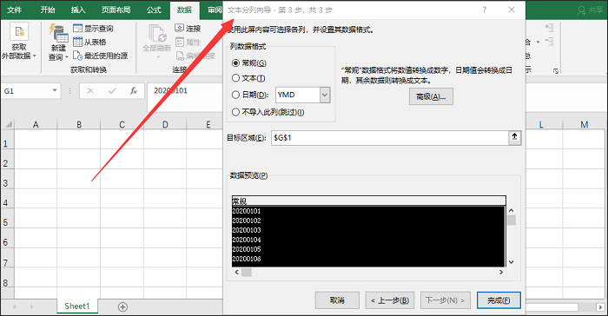
Task: Open the 文件 tab
Action: [15, 10]
